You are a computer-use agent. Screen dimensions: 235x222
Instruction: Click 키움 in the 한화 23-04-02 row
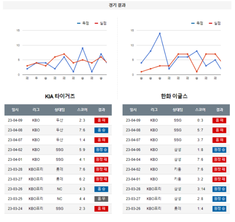tap(178, 169)
